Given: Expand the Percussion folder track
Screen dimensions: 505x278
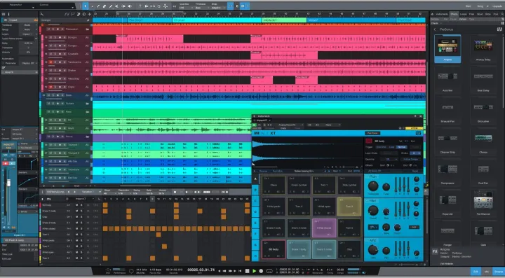Looking at the screenshot, I should click(x=87, y=29).
